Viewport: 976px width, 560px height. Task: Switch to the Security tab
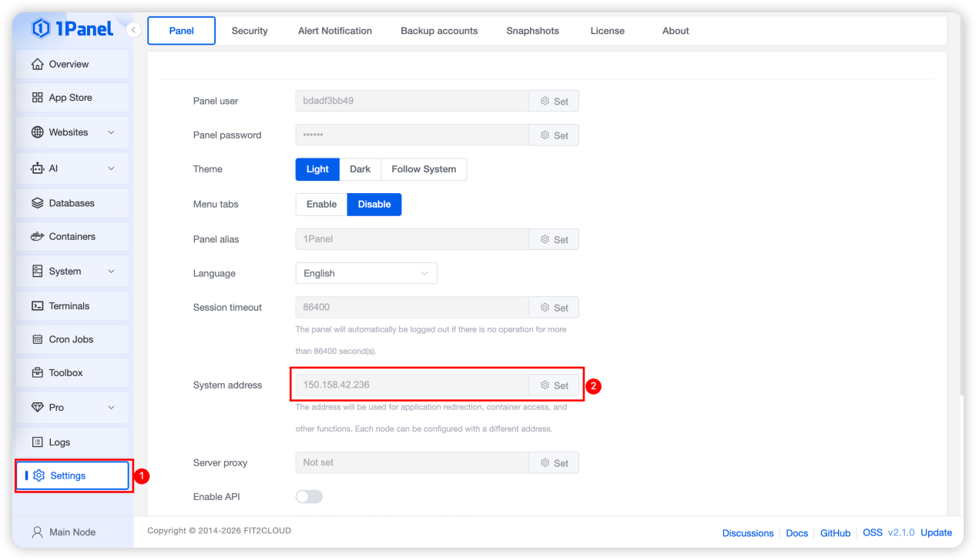[250, 31]
